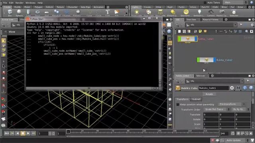Toggle pin on parameter pane
This screenshot has height=143, width=255.
[248, 81]
